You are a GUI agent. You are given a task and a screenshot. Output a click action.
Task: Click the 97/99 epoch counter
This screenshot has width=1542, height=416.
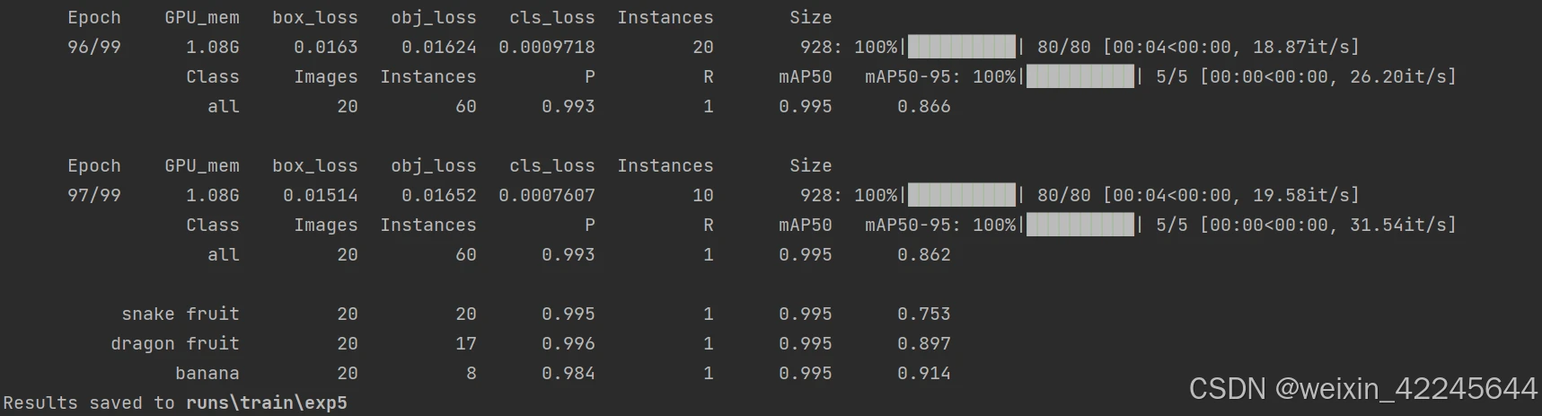click(94, 195)
